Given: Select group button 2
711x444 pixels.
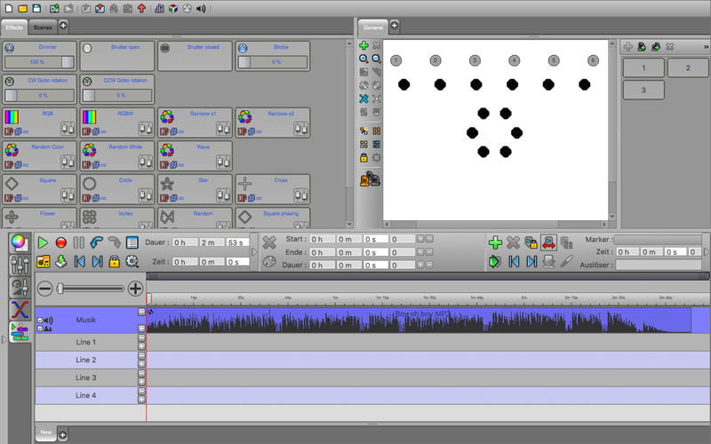Looking at the screenshot, I should click(x=687, y=68).
